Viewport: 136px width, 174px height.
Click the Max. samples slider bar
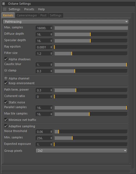pyautogui.click(x=91, y=28)
